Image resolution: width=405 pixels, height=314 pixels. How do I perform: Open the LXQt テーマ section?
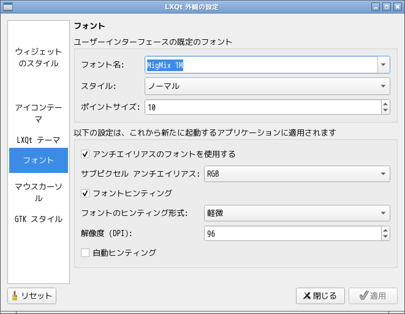point(39,139)
